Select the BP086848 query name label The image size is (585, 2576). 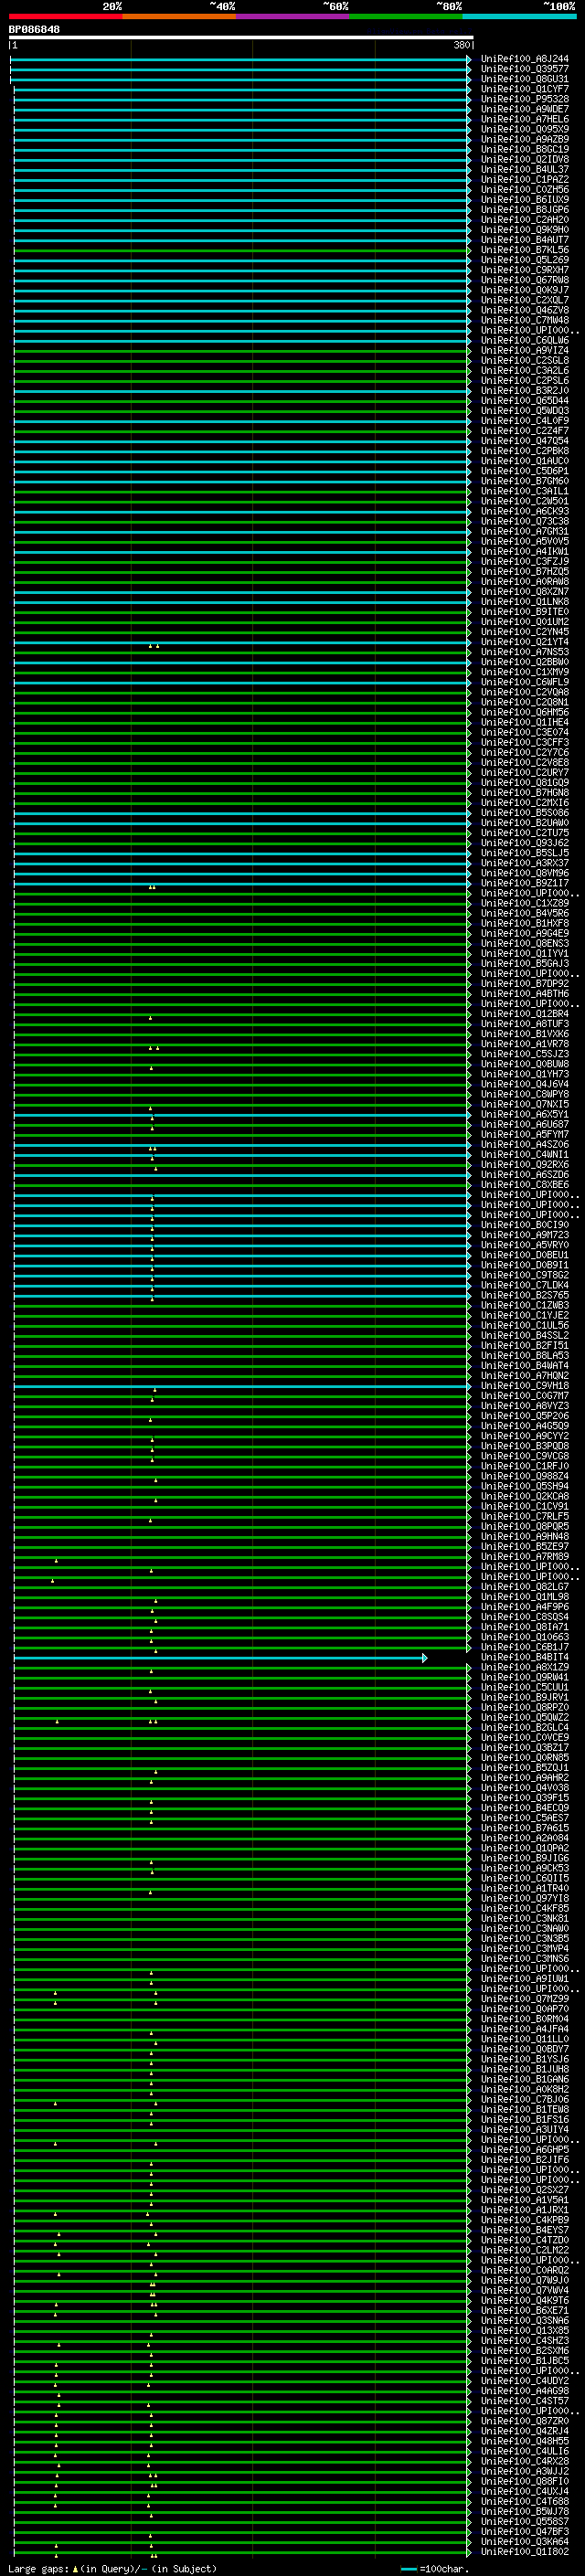tap(34, 30)
